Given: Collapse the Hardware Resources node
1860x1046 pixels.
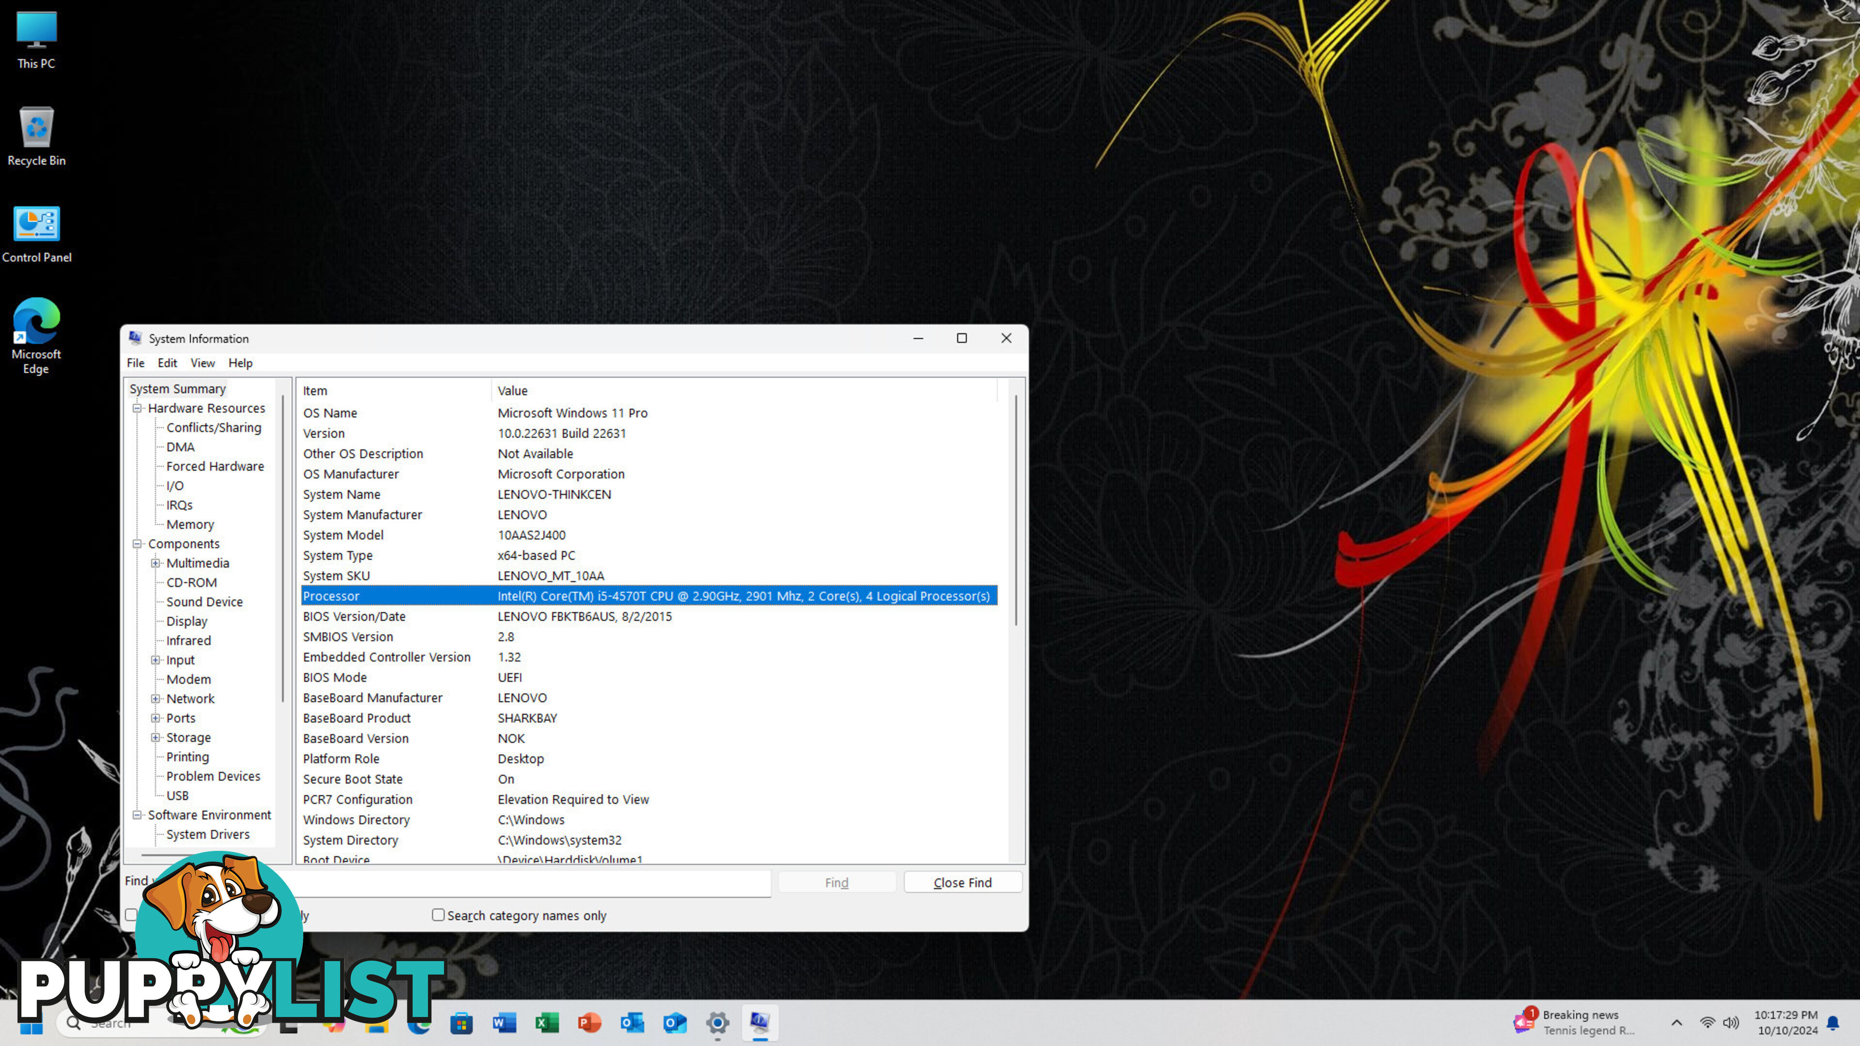Looking at the screenshot, I should click(x=137, y=408).
